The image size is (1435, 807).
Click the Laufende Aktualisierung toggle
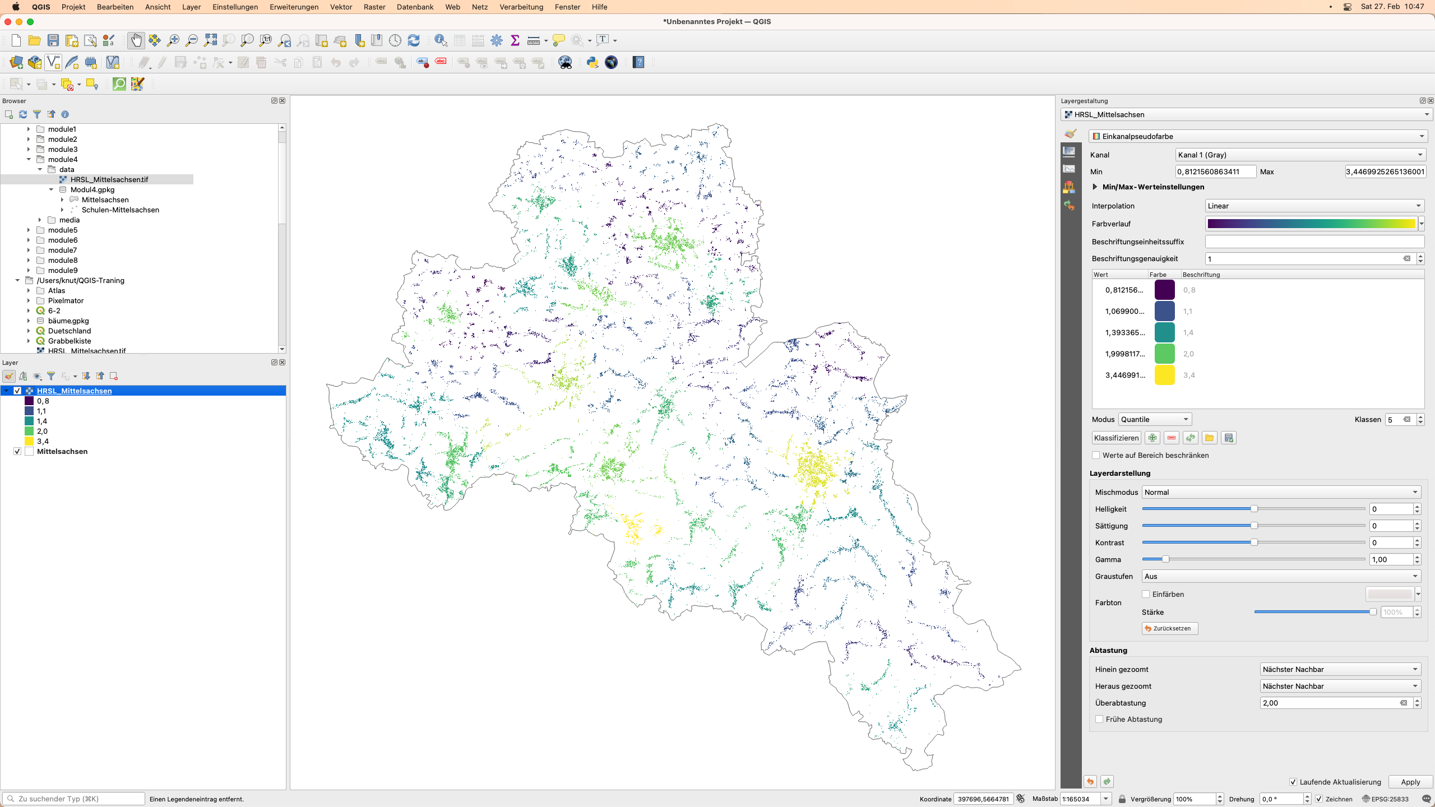coord(1293,781)
